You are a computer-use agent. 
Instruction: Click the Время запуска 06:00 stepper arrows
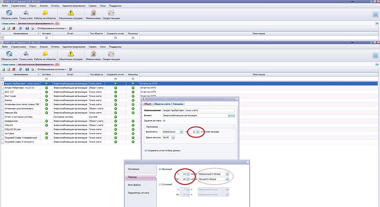pyautogui.click(x=173, y=138)
